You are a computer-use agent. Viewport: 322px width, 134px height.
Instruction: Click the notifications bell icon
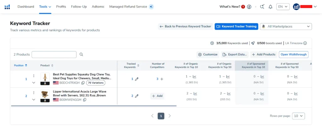270,7
